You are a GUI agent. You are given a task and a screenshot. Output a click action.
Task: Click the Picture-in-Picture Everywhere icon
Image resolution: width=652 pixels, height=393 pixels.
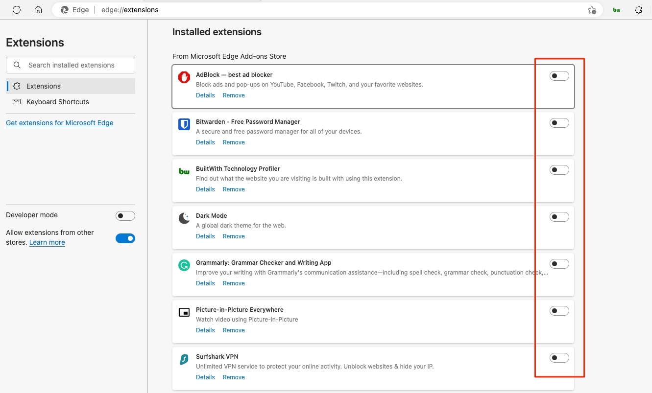coord(184,312)
